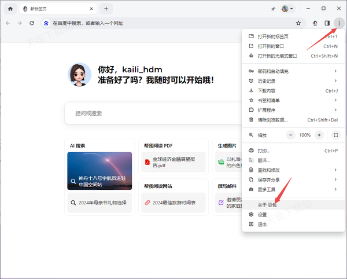Choose 关于 豆包 in the menu
Image resolution: width=347 pixels, height=279 pixels.
click(267, 205)
